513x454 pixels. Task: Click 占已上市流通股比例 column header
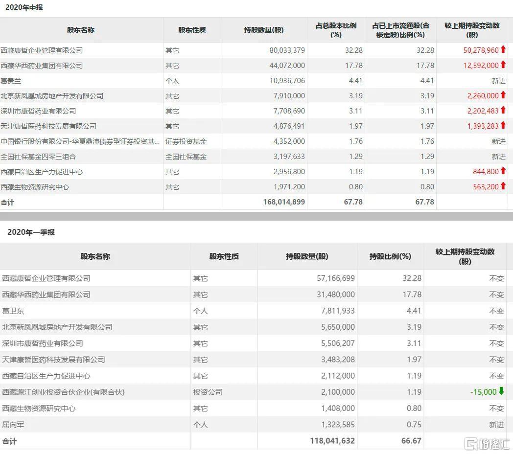400,30
